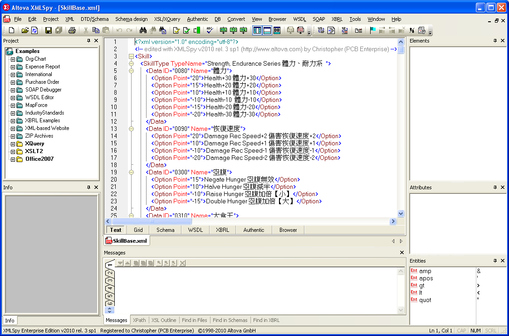The image size is (509, 336).
Task: Expand the XQuery project folder
Action: (x=13, y=144)
